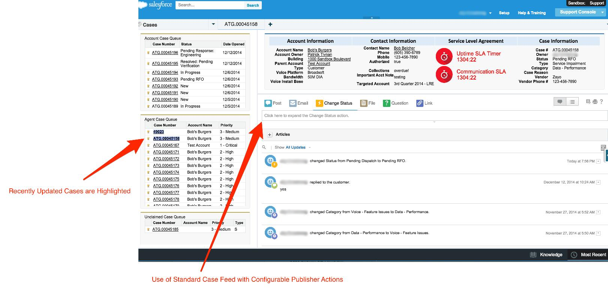
Task: Switch to feed view toggle button
Action: (560, 102)
